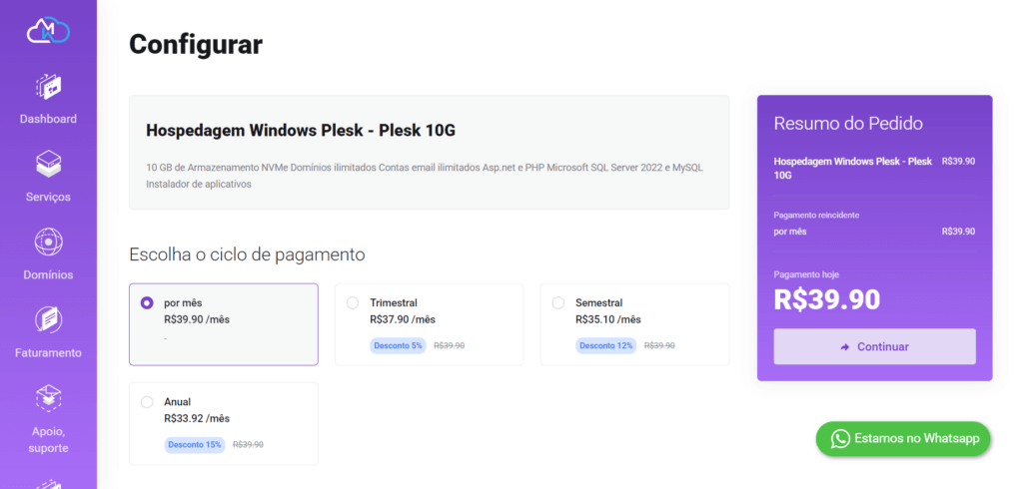Click the Estamos no Whatsapp button
The height and width of the screenshot is (489, 1023).
(903, 438)
